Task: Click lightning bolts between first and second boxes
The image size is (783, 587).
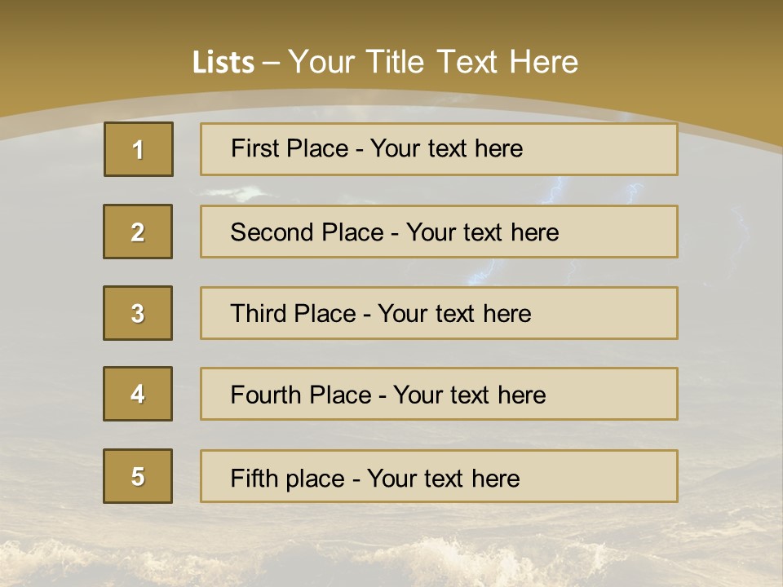Action: pos(555,192)
